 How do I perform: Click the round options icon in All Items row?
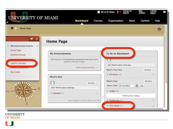tap(153, 75)
